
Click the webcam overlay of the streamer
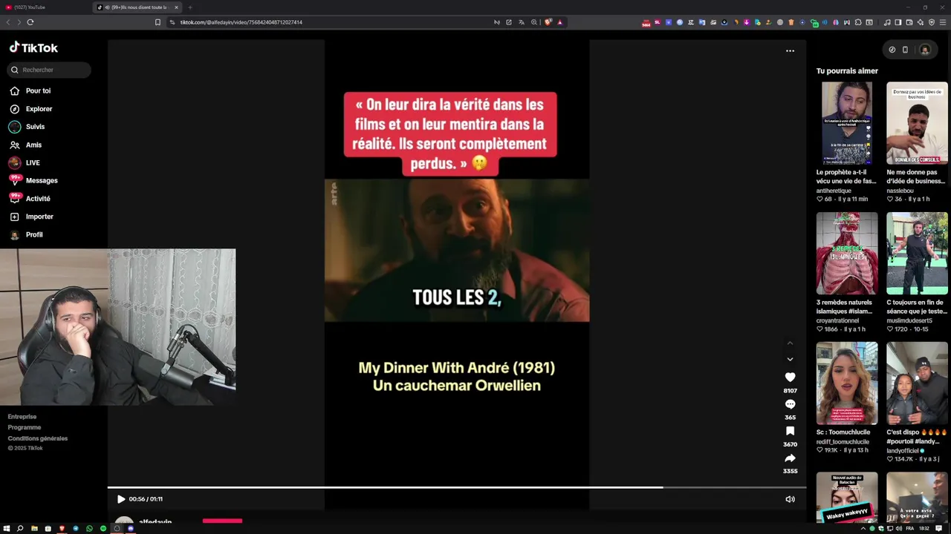pos(117,327)
